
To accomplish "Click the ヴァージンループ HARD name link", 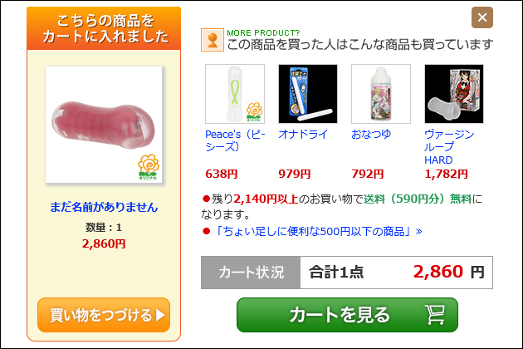I will tap(449, 147).
